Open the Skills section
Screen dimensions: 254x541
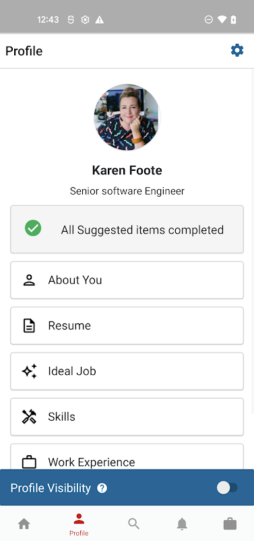[x=127, y=417]
